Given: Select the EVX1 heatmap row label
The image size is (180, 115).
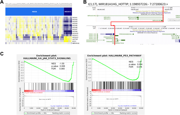Looking at the screenshot, I should [74, 41].
